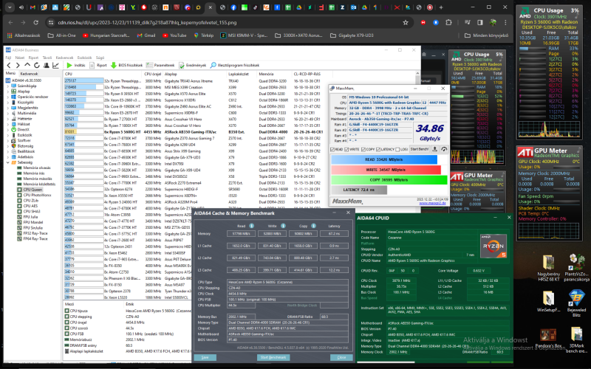
Task: Expand the Multimédia tree node
Action: tap(8, 113)
